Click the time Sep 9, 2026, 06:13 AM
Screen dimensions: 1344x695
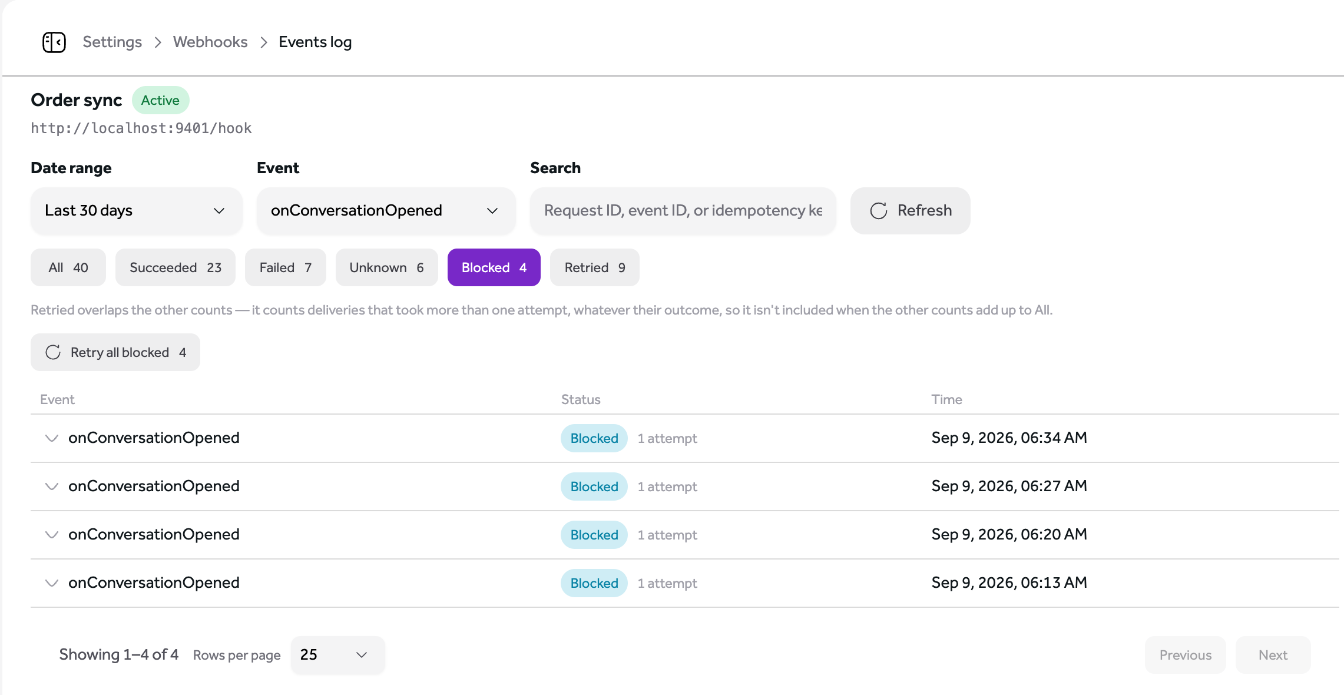click(x=1009, y=583)
